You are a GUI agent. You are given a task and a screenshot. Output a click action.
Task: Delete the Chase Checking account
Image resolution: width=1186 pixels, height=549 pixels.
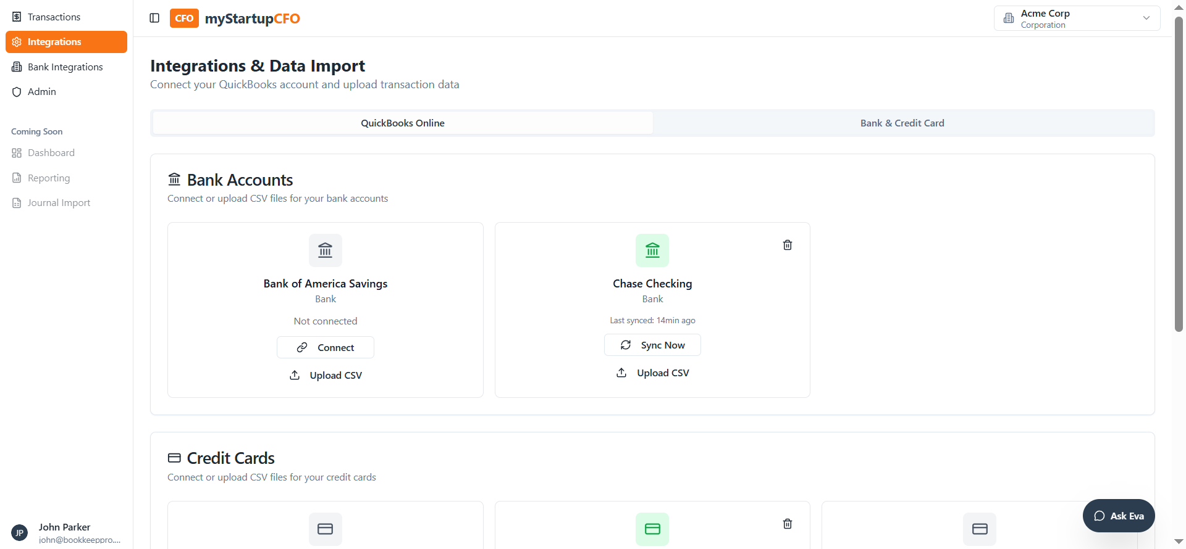[788, 245]
